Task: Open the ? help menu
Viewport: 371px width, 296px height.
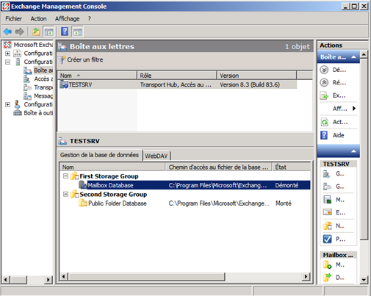Action: point(90,18)
